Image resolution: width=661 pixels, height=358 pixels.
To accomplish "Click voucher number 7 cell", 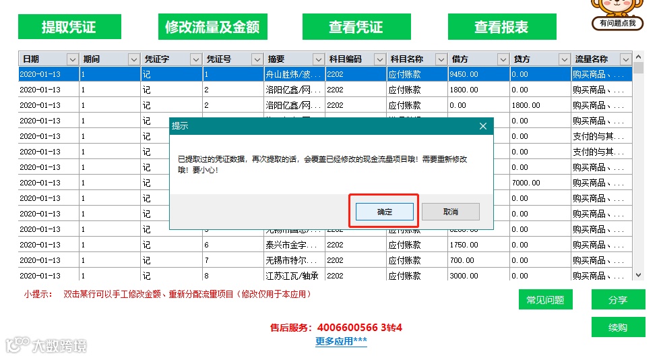I will 232,261.
